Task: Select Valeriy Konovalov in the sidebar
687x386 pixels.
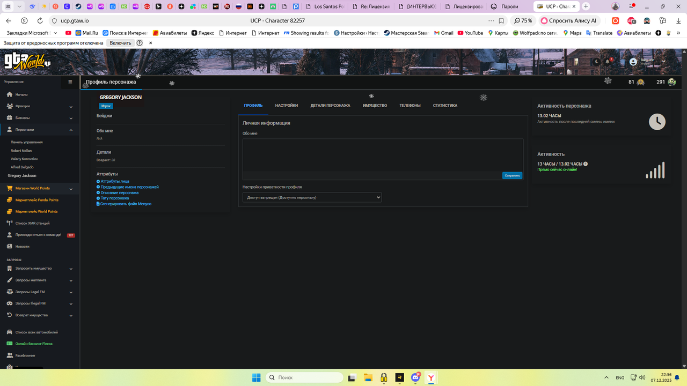Action: click(x=24, y=159)
